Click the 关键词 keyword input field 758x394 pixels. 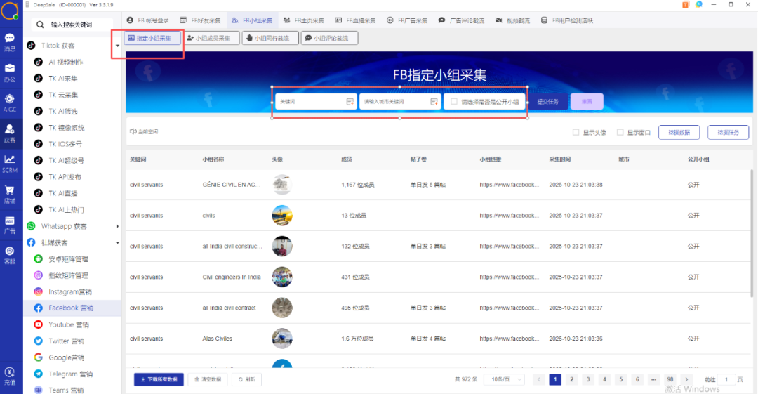(316, 101)
